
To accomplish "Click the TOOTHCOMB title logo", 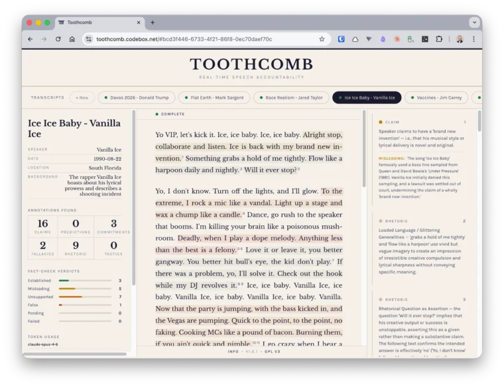I will 251,64.
